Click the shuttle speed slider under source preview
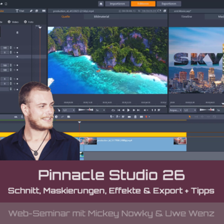224x224 pixels. [x=86, y=110]
